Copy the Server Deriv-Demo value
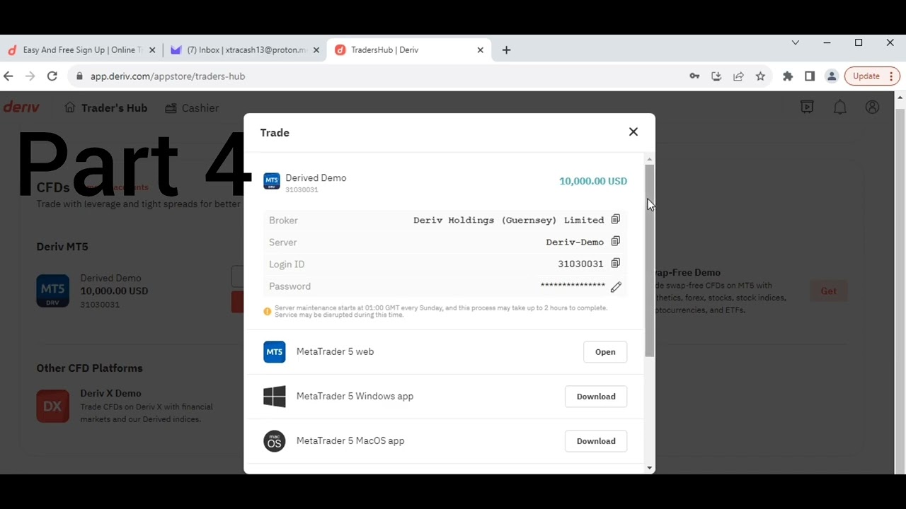906x509 pixels. click(x=615, y=242)
